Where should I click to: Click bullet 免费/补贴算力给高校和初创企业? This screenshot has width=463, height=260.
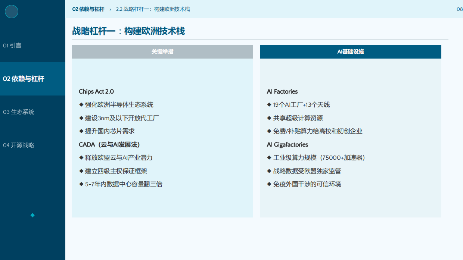tap(315, 131)
